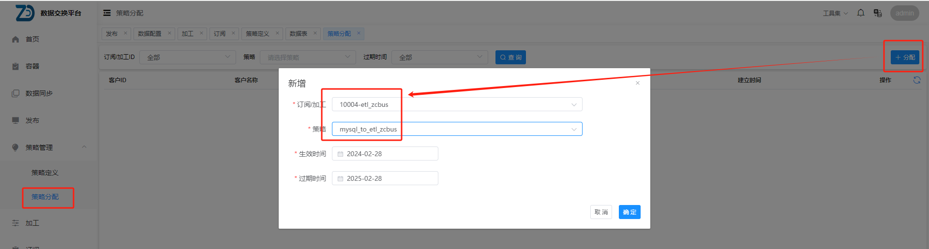Click the translate icon in header
Image resolution: width=929 pixels, height=249 pixels.
click(877, 13)
